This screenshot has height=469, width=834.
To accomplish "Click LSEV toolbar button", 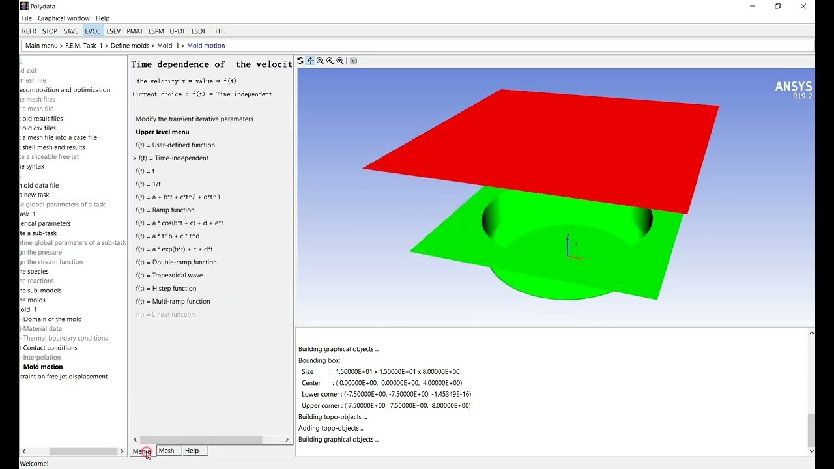I will [x=114, y=31].
